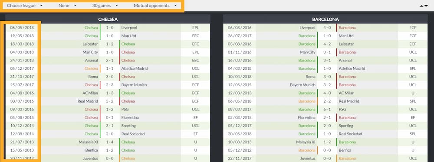
Task: Click Leicester in the Chelsea table
Action: [90, 44]
